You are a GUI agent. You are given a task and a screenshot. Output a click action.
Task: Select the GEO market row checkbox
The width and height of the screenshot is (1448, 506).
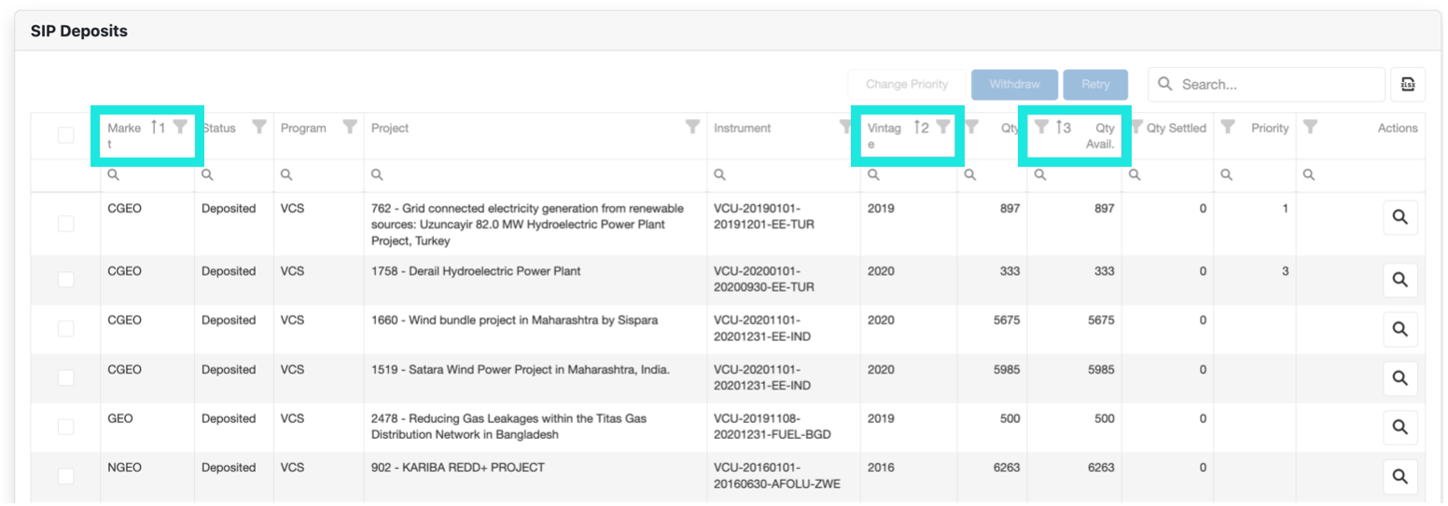(x=65, y=427)
